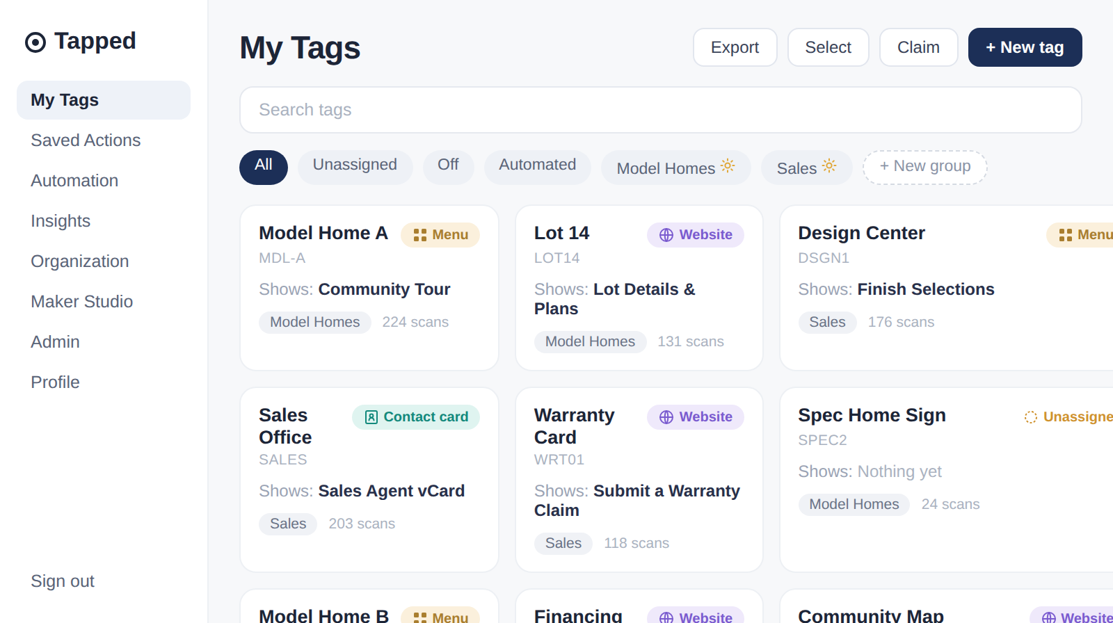Add a group with + New group
This screenshot has width=1113, height=623.
coord(924,168)
